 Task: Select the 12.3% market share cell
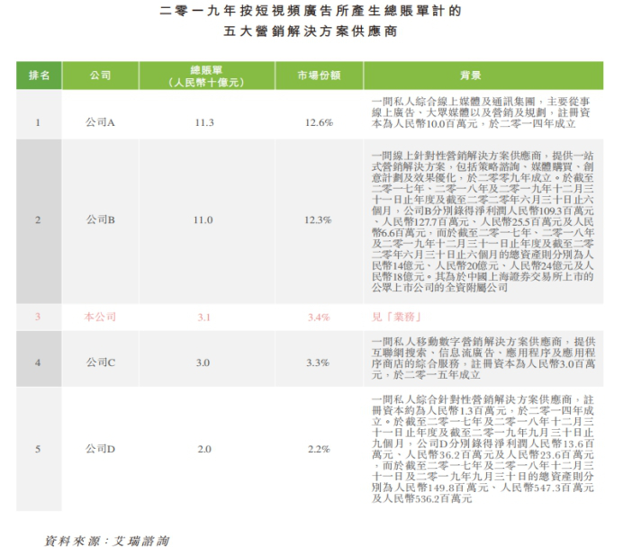(x=318, y=220)
